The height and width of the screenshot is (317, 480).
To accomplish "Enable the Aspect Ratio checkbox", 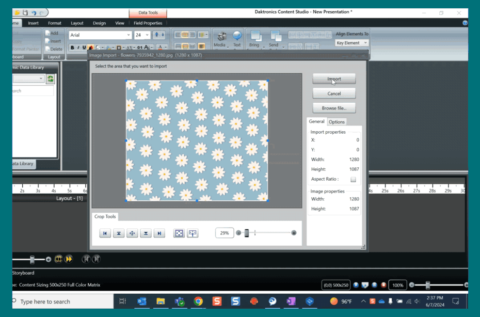I will pos(353,179).
